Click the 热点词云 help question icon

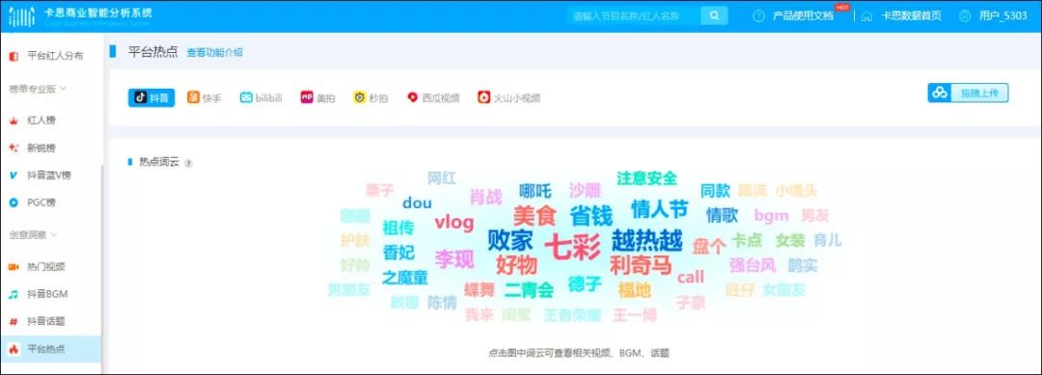click(188, 163)
